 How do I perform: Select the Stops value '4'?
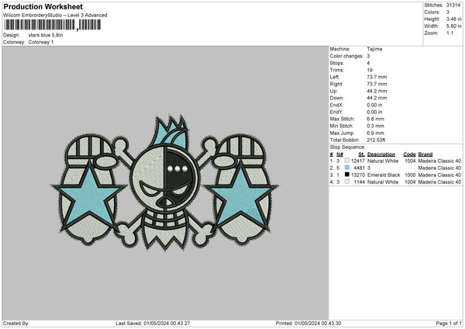point(368,63)
